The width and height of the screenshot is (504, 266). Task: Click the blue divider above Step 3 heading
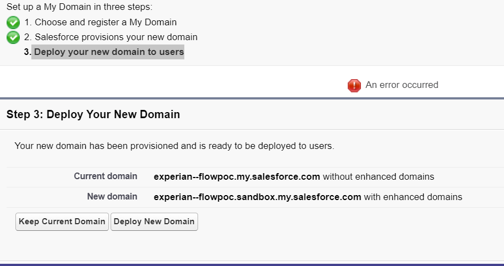252,98
